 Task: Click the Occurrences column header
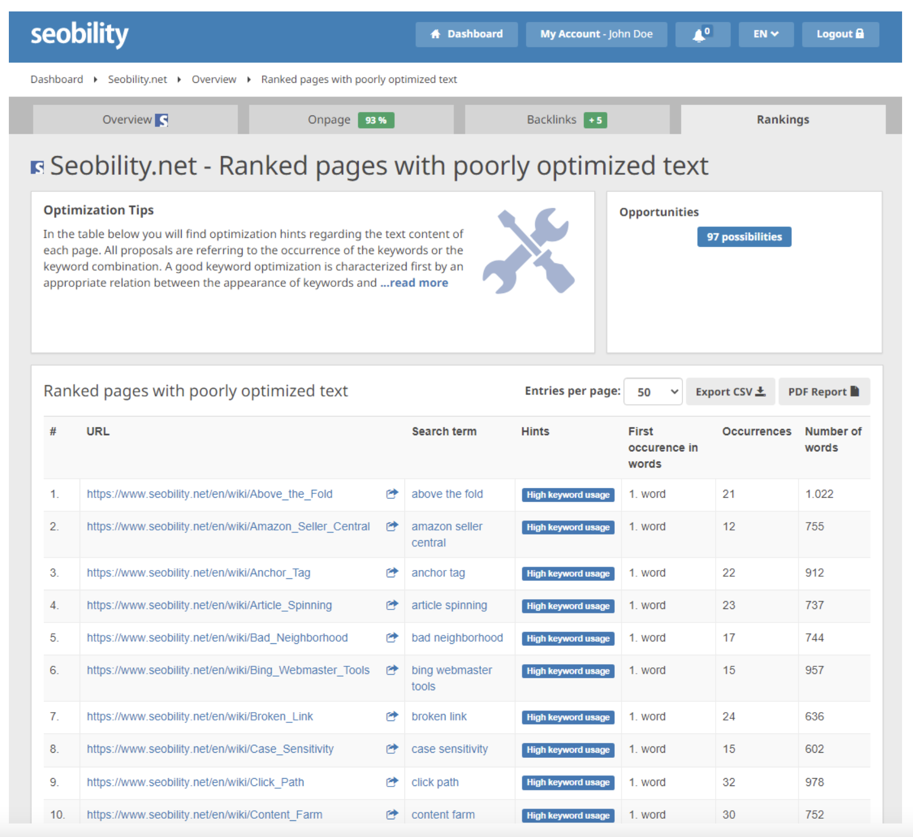point(756,432)
